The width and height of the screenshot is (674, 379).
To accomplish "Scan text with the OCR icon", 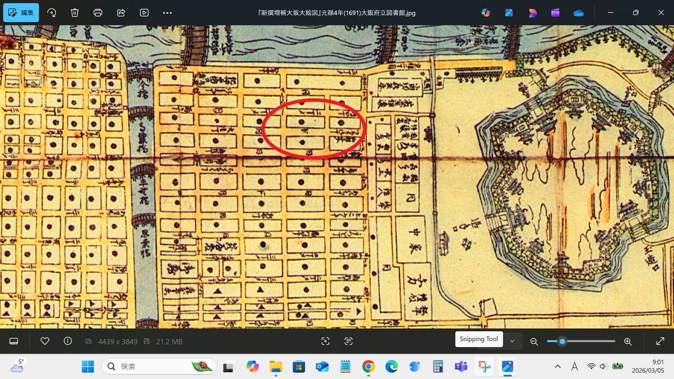I will point(348,341).
